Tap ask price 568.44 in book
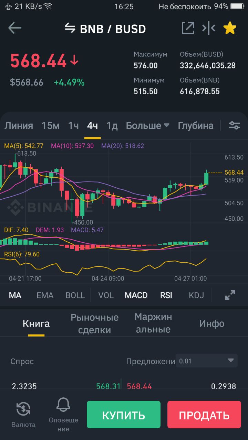Image resolution: width=248 pixels, height=440 pixels. coord(139,386)
